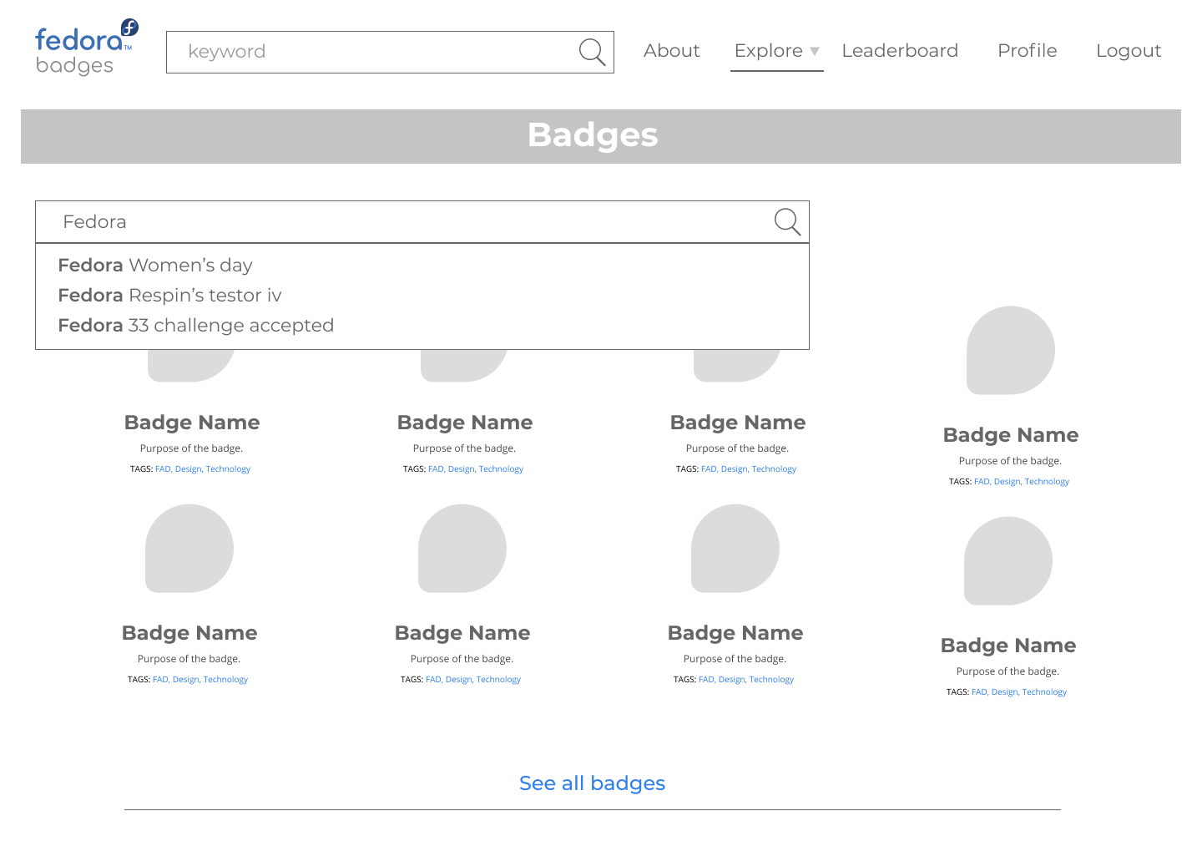
Task: Focus the header keyword search field
Action: (x=390, y=52)
